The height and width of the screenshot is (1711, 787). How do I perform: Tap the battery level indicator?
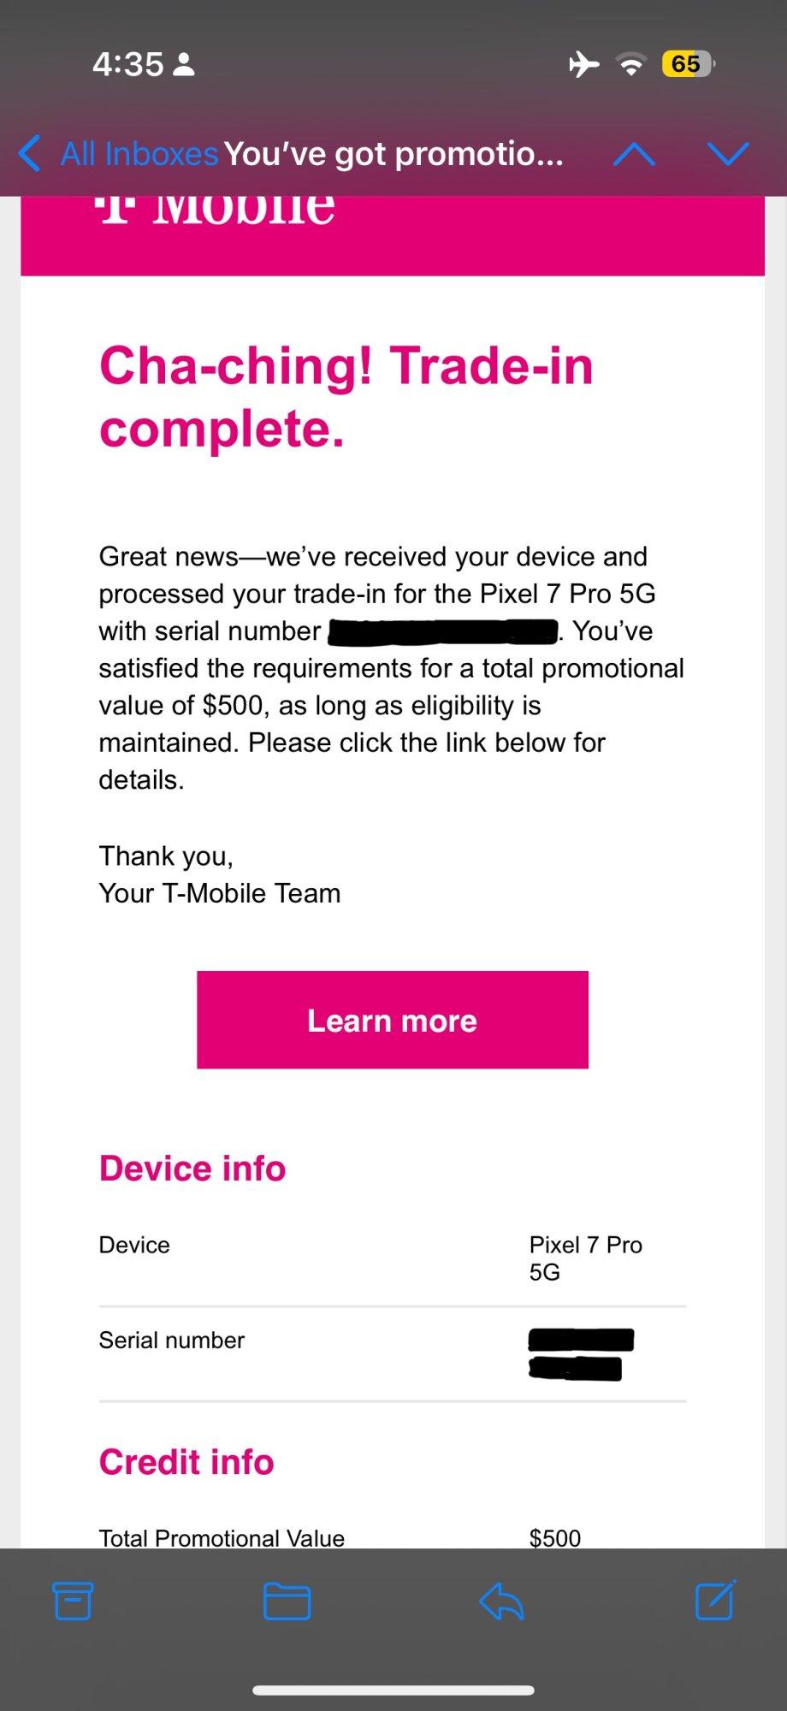click(x=687, y=64)
